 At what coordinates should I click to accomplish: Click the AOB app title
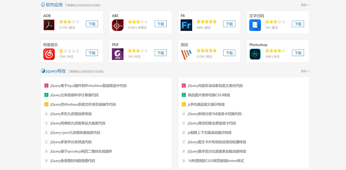(47, 16)
